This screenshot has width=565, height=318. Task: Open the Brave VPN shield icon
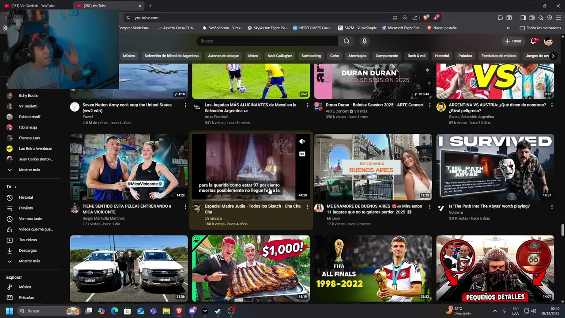[550, 18]
